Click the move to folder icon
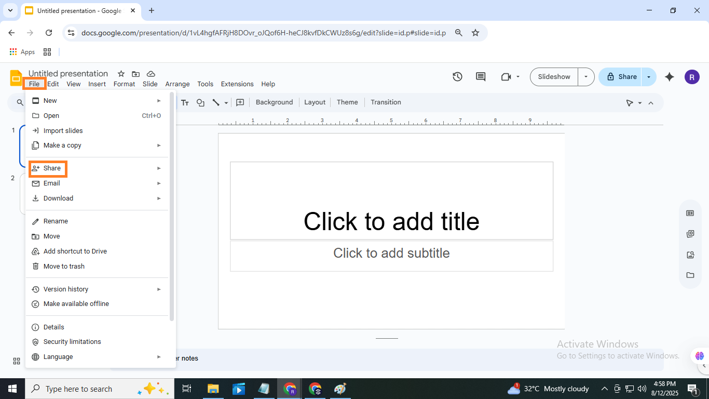 135,74
